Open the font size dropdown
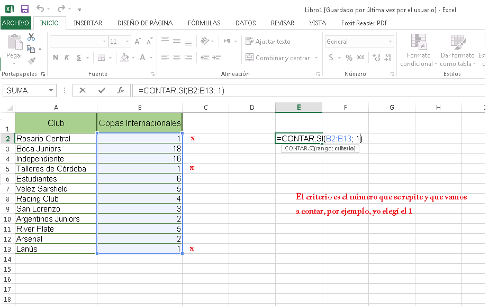The height and width of the screenshot is (306, 489). [126, 41]
